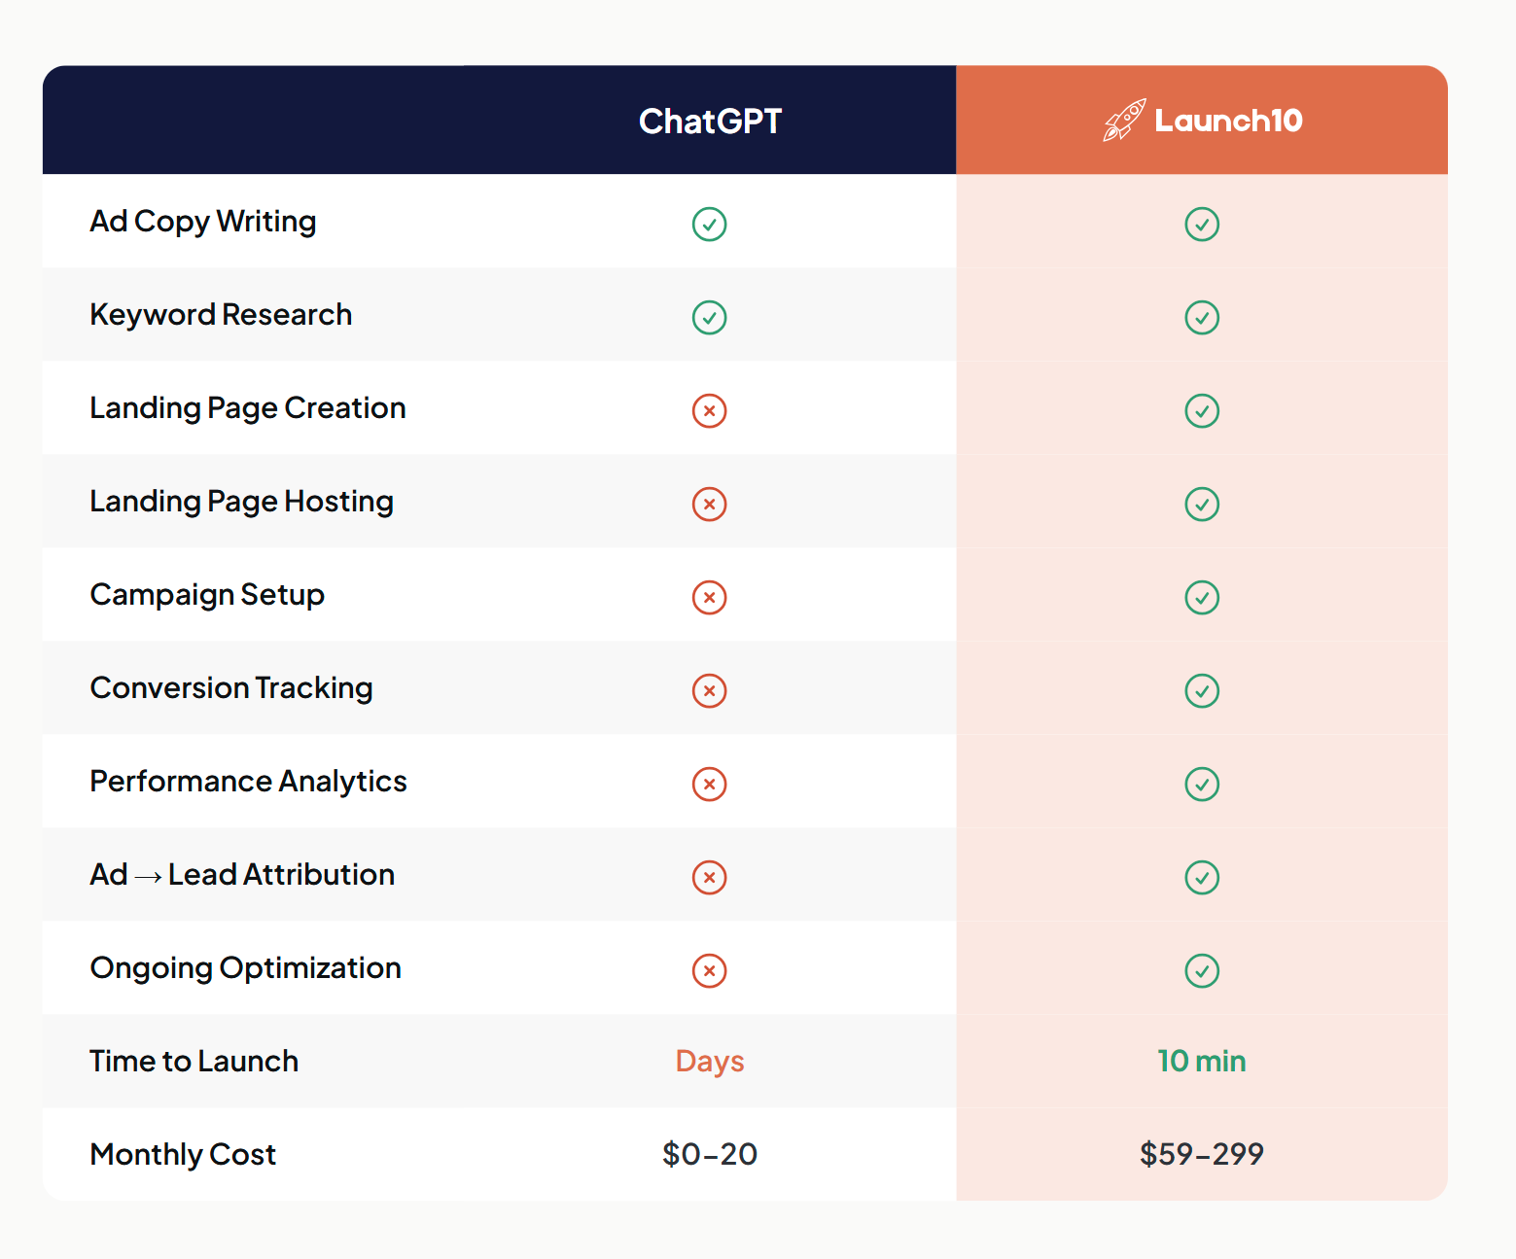Click Launch10 checkmark for Ad Copy Writing
Screen dimensions: 1516x1259
[x=1202, y=224]
